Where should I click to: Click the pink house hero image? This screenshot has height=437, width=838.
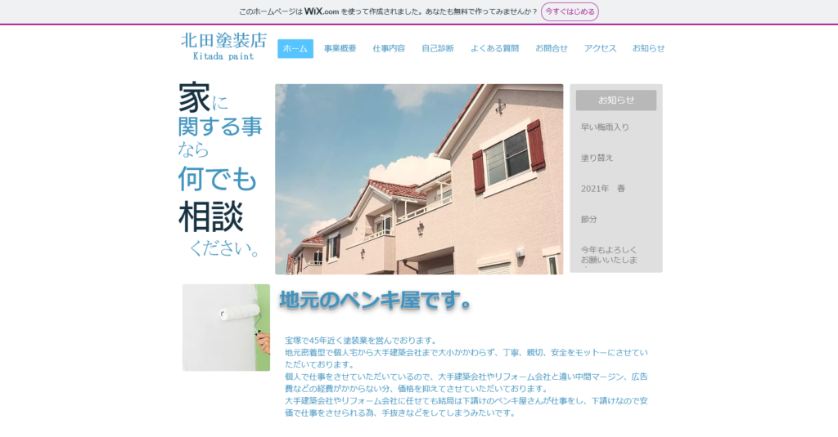(418, 179)
